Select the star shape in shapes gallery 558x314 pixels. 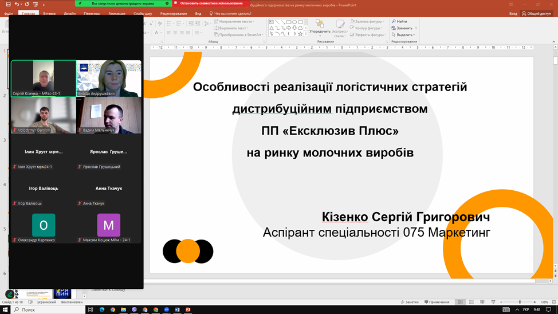[300, 34]
